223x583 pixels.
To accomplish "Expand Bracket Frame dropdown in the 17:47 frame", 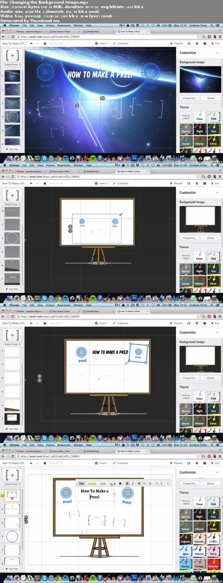I will (x=13, y=65).
